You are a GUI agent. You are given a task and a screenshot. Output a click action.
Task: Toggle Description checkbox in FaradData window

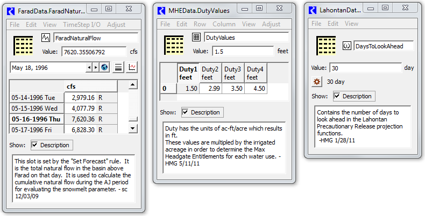click(34, 145)
